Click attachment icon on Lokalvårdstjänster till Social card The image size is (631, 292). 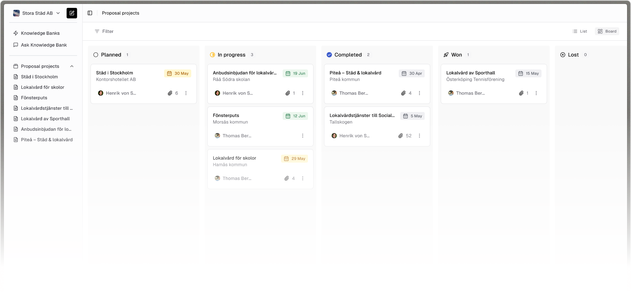pyautogui.click(x=401, y=136)
